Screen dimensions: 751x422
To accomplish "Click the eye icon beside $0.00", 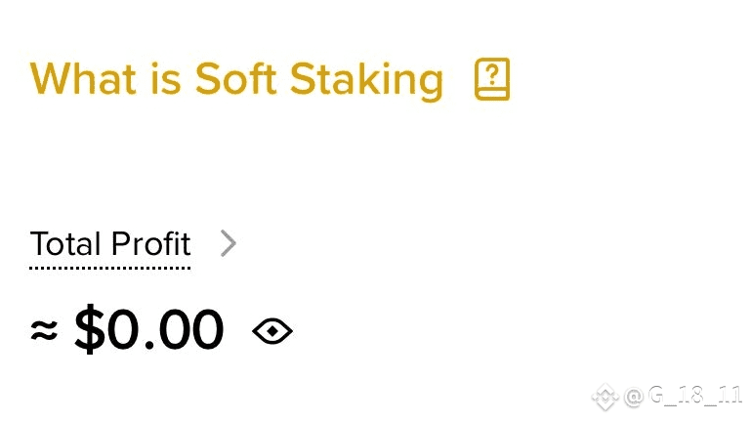I will (272, 332).
